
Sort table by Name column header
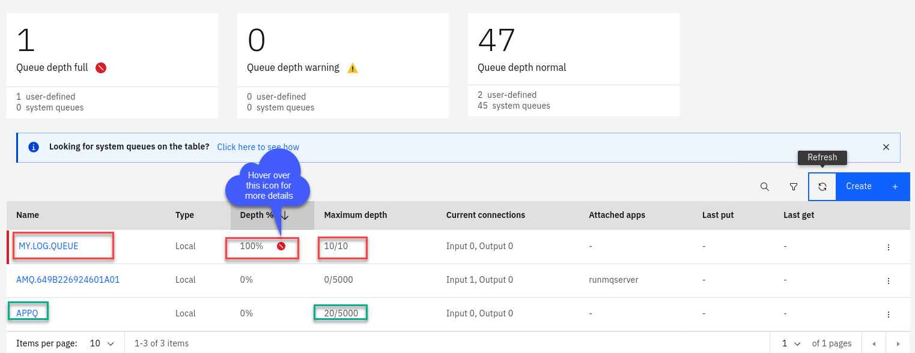click(28, 215)
